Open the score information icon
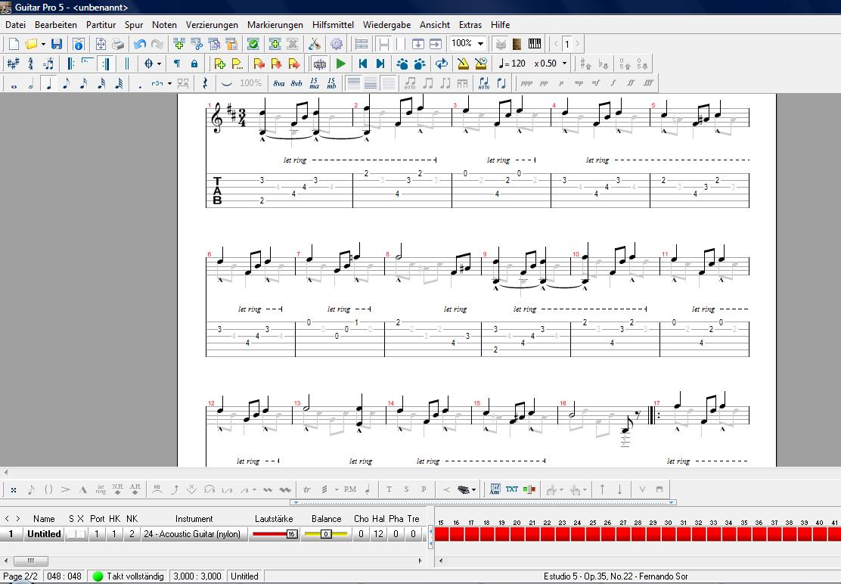The image size is (841, 584). [79, 44]
